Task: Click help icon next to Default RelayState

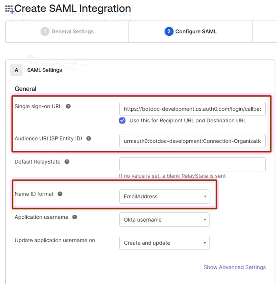Action: [67, 162]
